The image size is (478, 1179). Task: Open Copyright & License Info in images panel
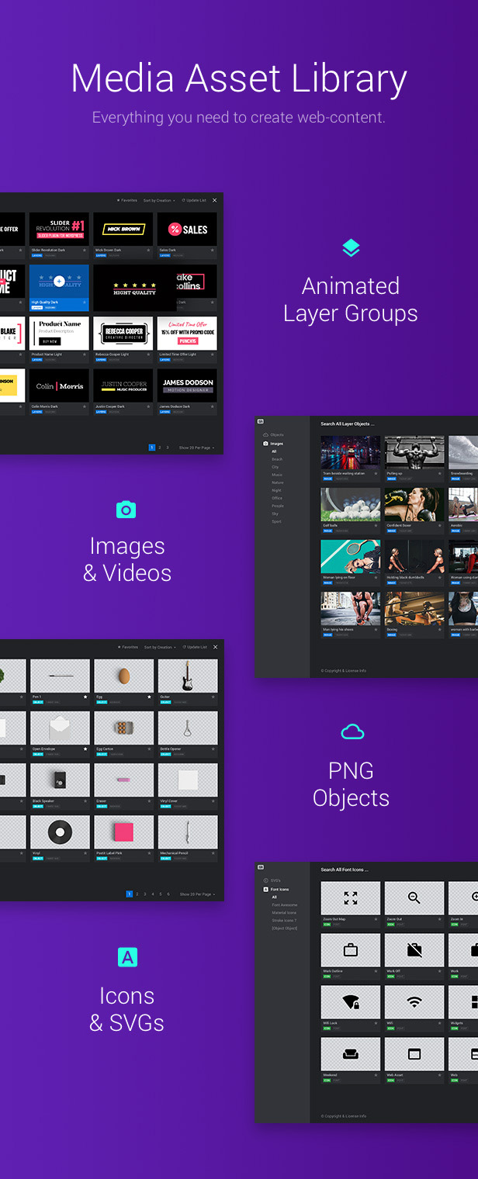click(344, 671)
